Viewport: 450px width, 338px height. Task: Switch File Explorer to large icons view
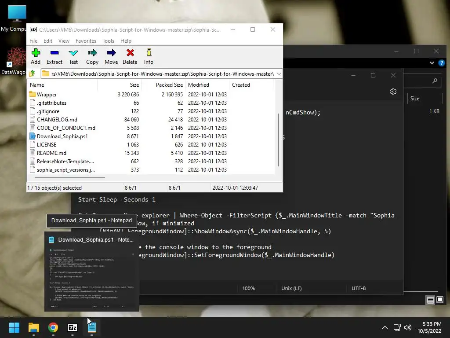[440, 300]
